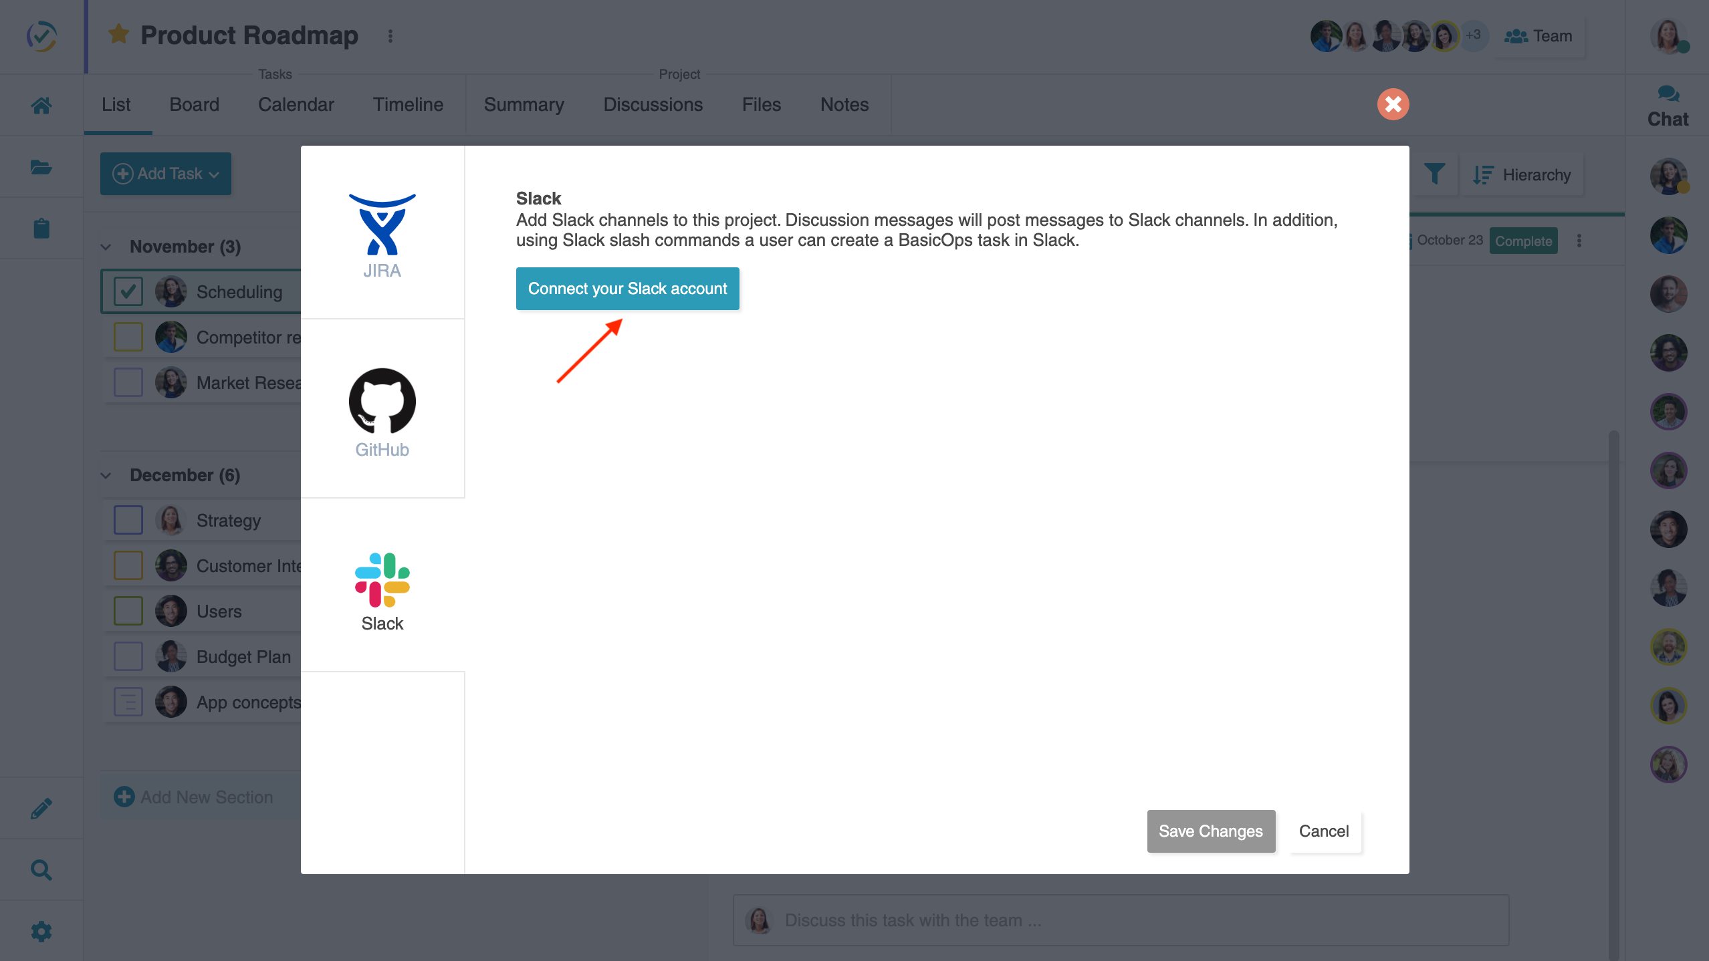The height and width of the screenshot is (961, 1709).
Task: Open the Discussions tab
Action: tap(653, 104)
